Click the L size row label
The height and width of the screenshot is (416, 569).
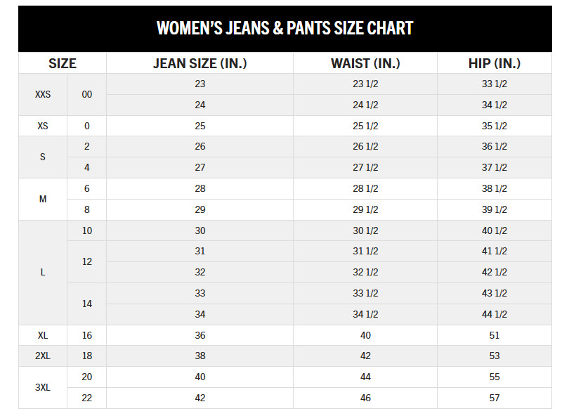coord(43,273)
